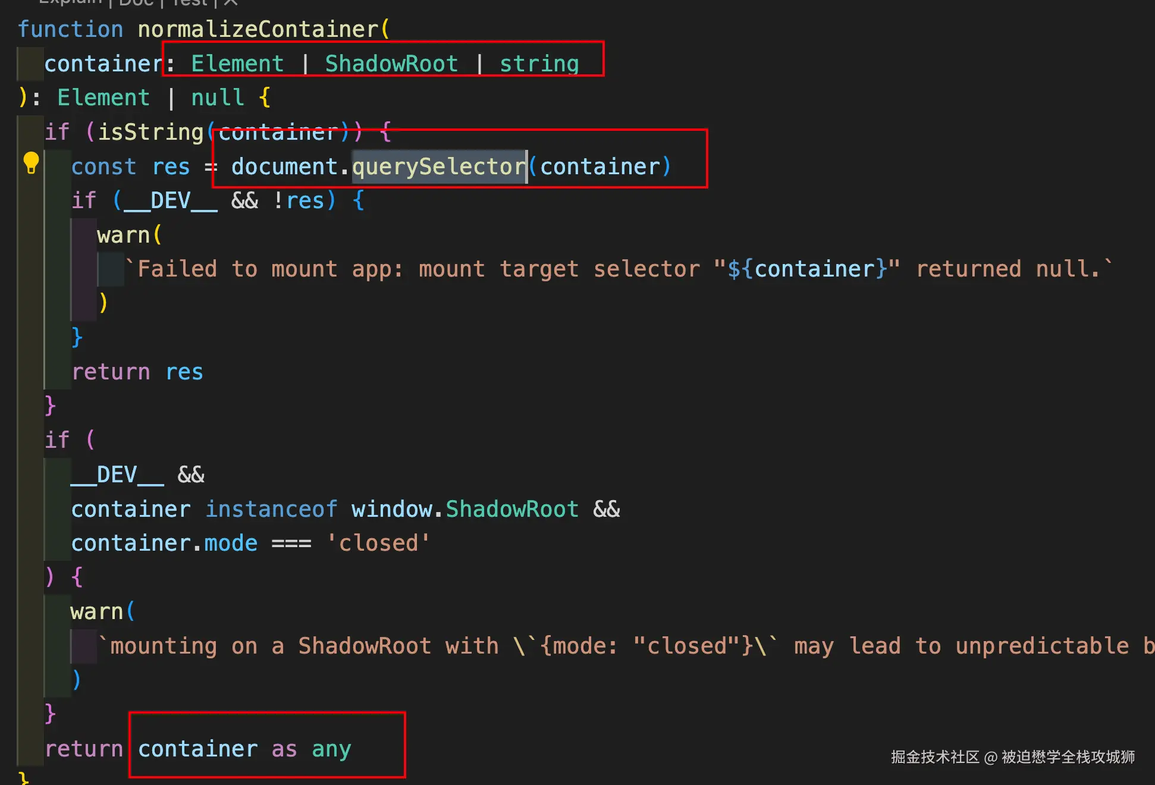The width and height of the screenshot is (1155, 785).
Task: Click the document object identifier
Action: coord(284,167)
